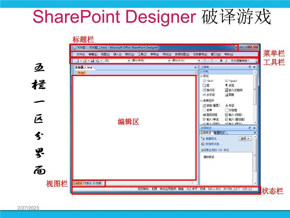Click the Preview in Browser icon

coord(98,61)
